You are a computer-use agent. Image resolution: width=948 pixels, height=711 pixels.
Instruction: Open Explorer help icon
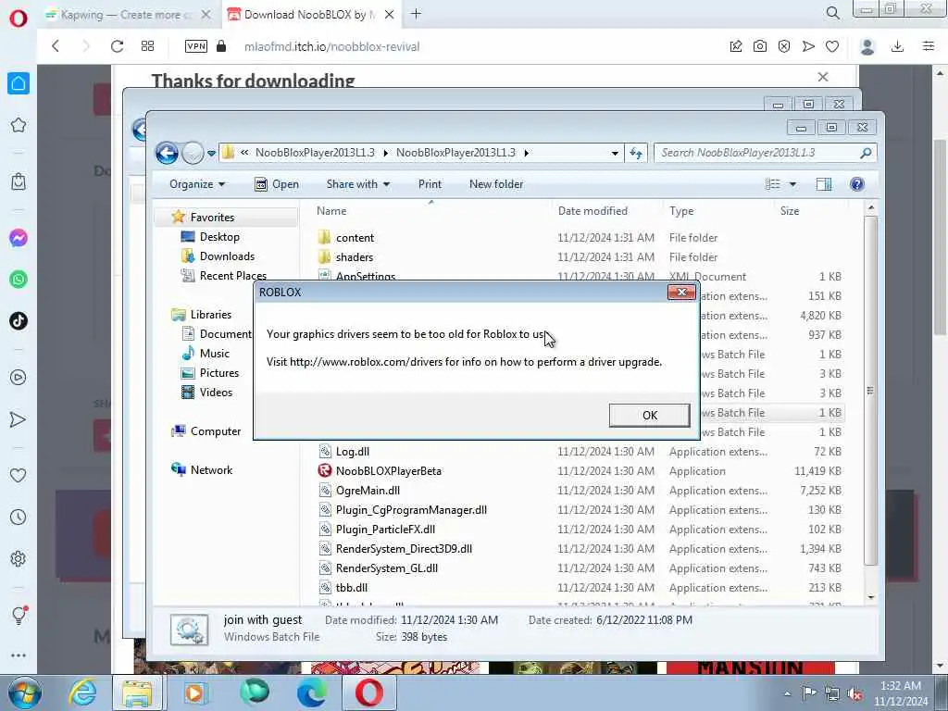pyautogui.click(x=856, y=184)
